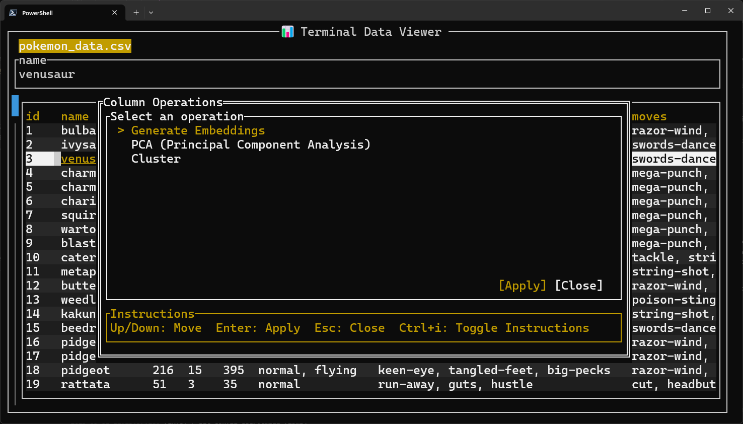Screen dimensions: 743x424
Task: Select row 15 beedr name cell
Action: click(x=79, y=328)
